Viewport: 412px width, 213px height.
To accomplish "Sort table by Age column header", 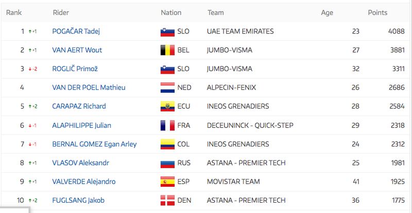I will point(327,13).
